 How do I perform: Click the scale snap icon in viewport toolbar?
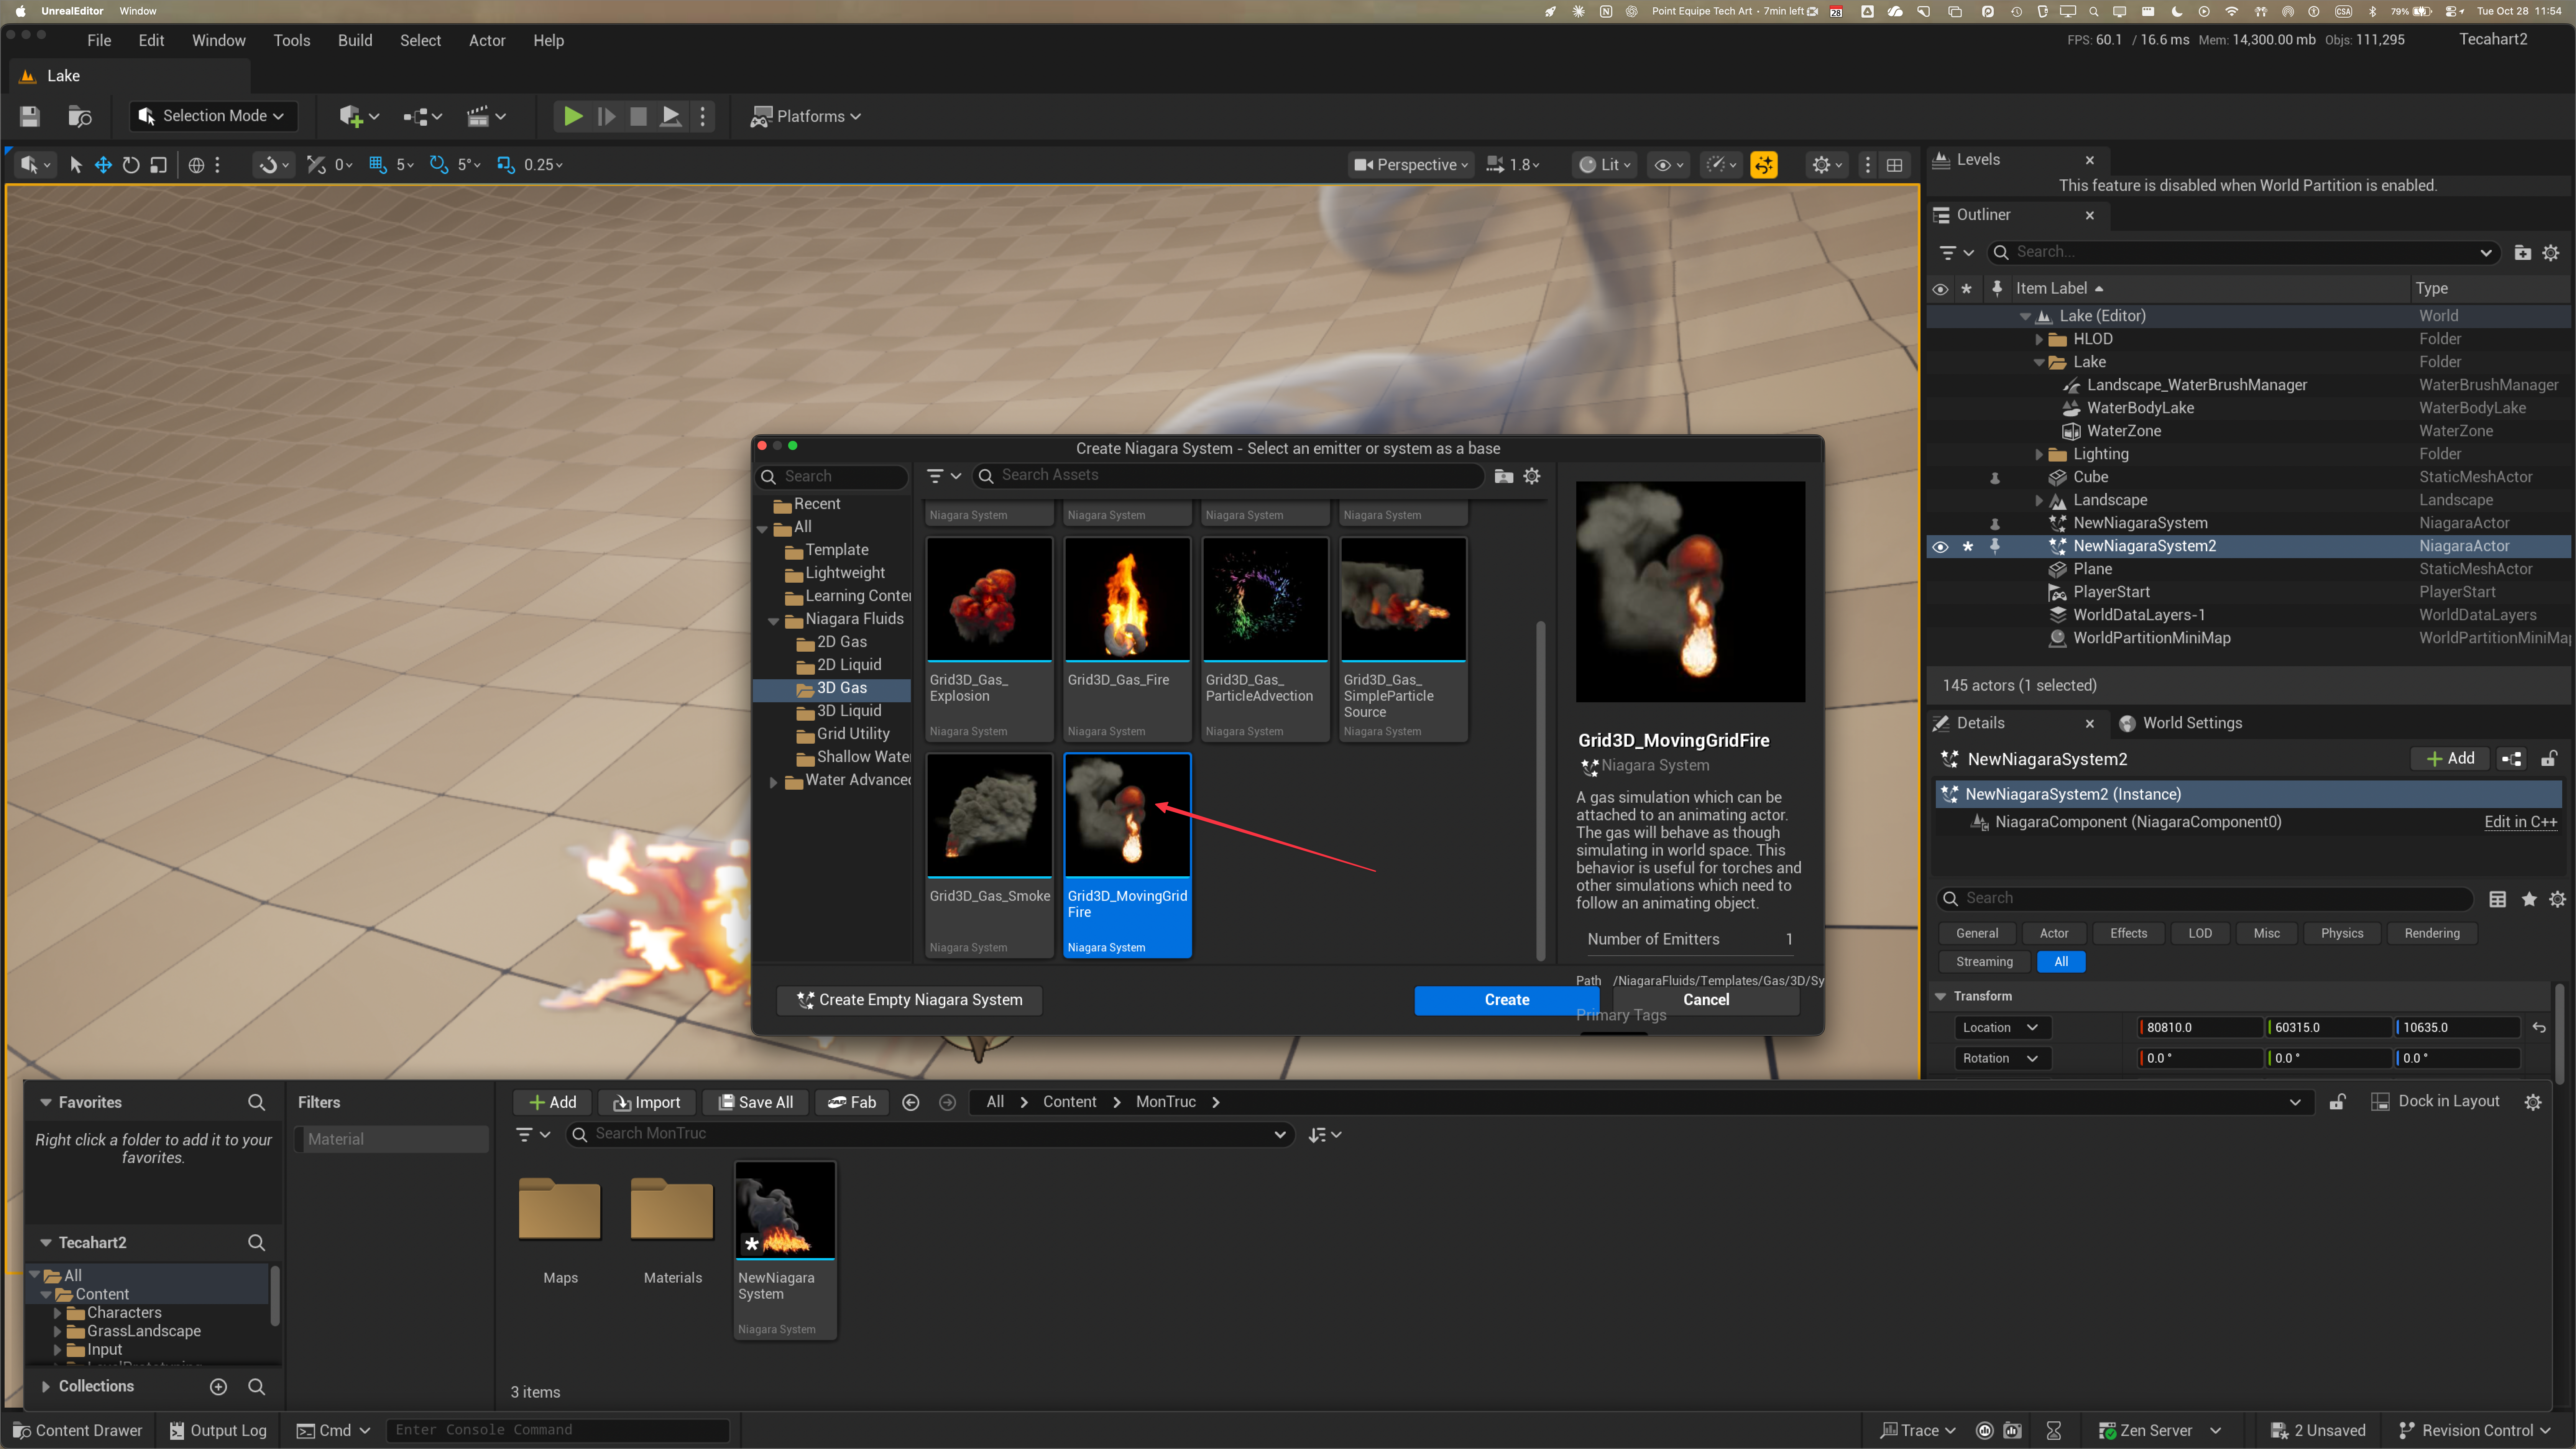tap(506, 165)
